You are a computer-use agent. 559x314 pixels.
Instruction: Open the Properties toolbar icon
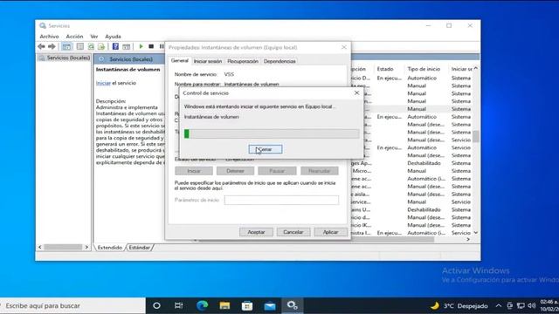(80, 46)
